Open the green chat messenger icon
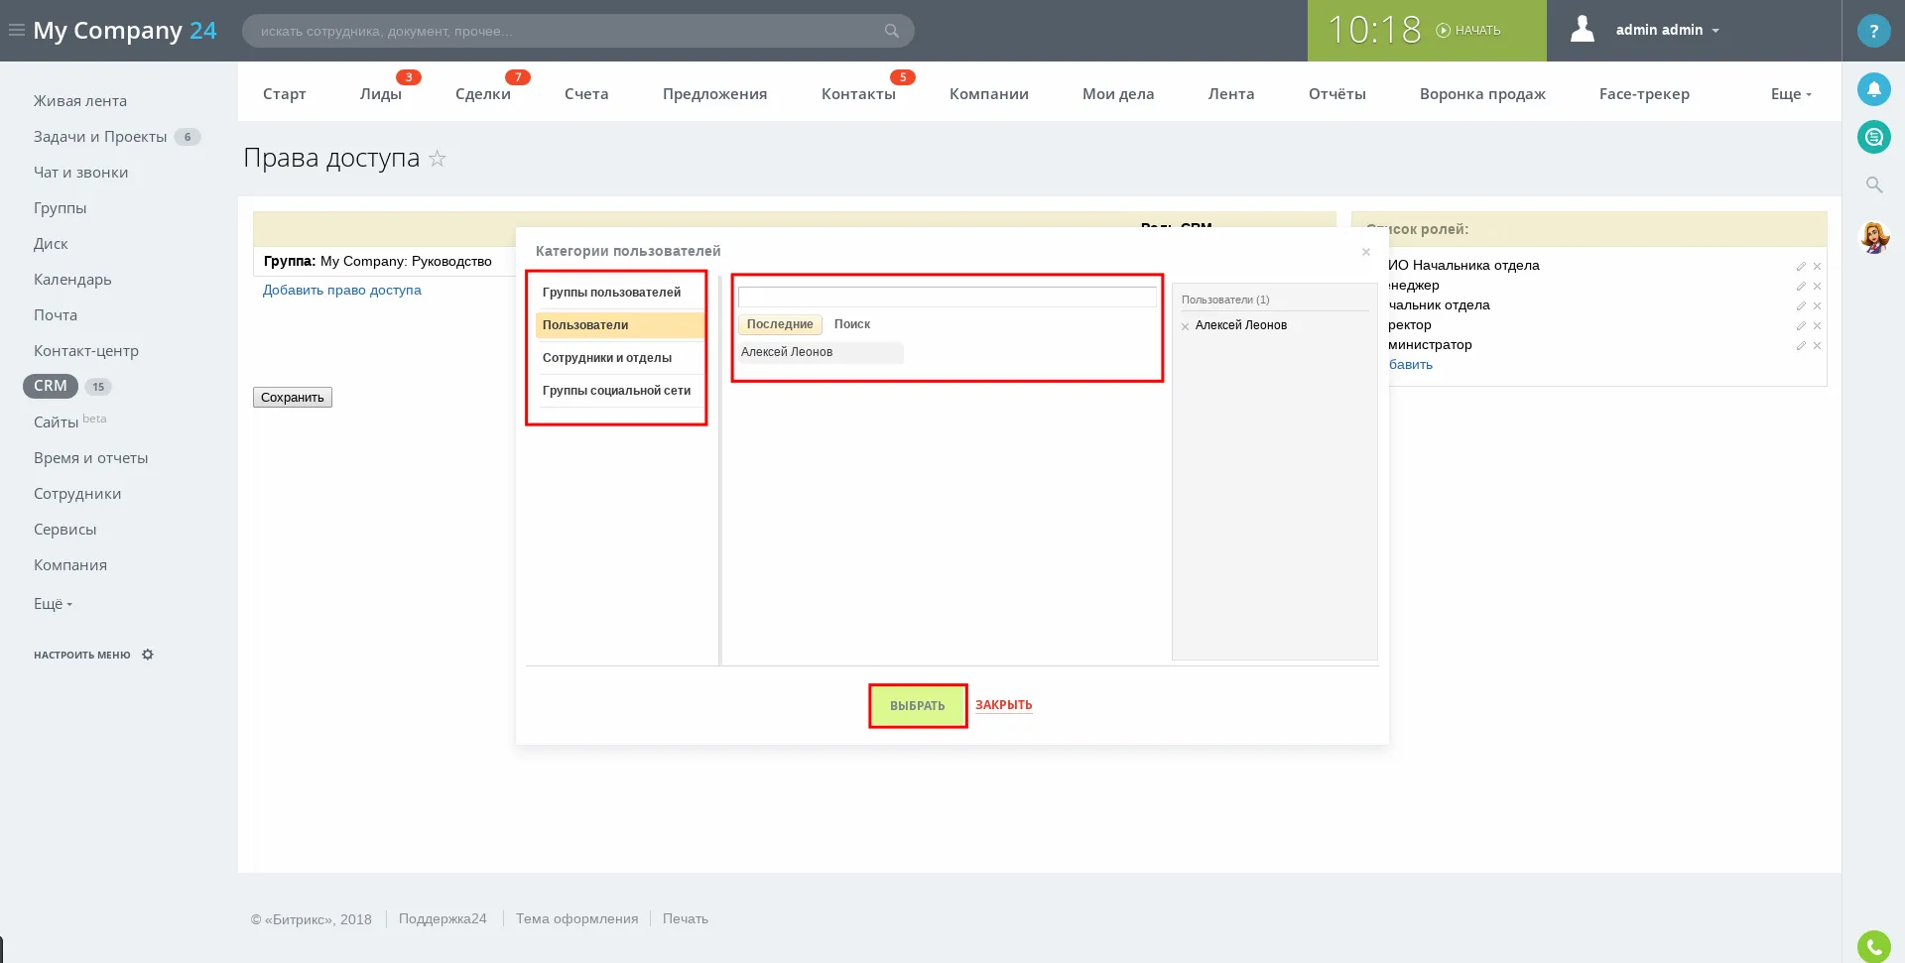The width and height of the screenshot is (1905, 963). click(x=1873, y=137)
